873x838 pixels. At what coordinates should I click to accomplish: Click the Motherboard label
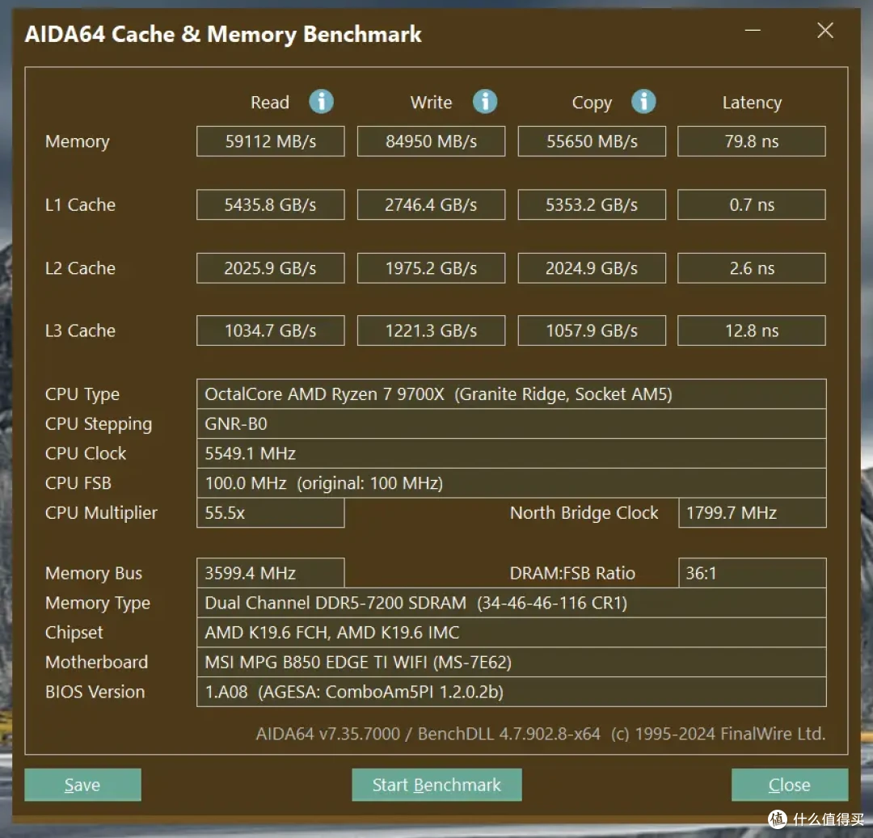[x=96, y=662]
